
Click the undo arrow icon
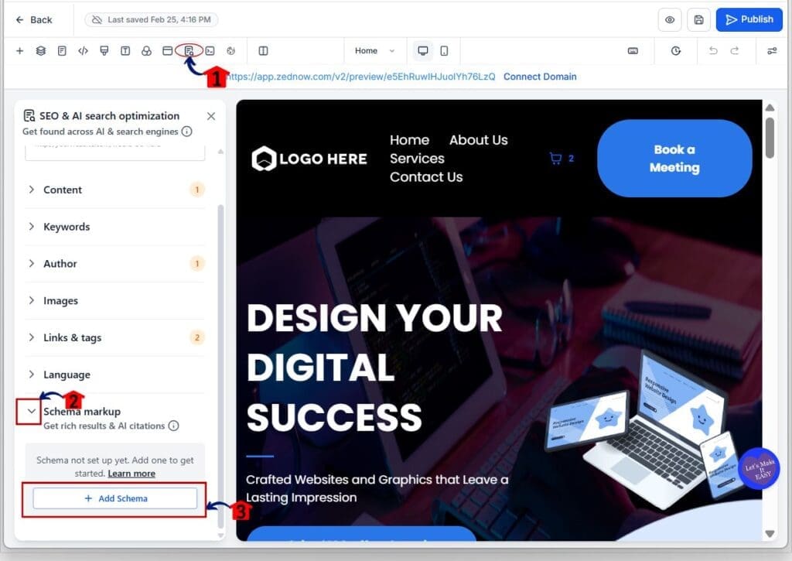pyautogui.click(x=713, y=51)
